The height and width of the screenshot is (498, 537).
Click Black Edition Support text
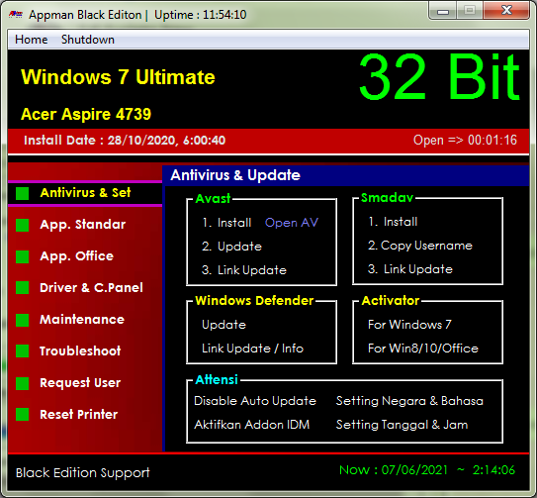point(83,472)
